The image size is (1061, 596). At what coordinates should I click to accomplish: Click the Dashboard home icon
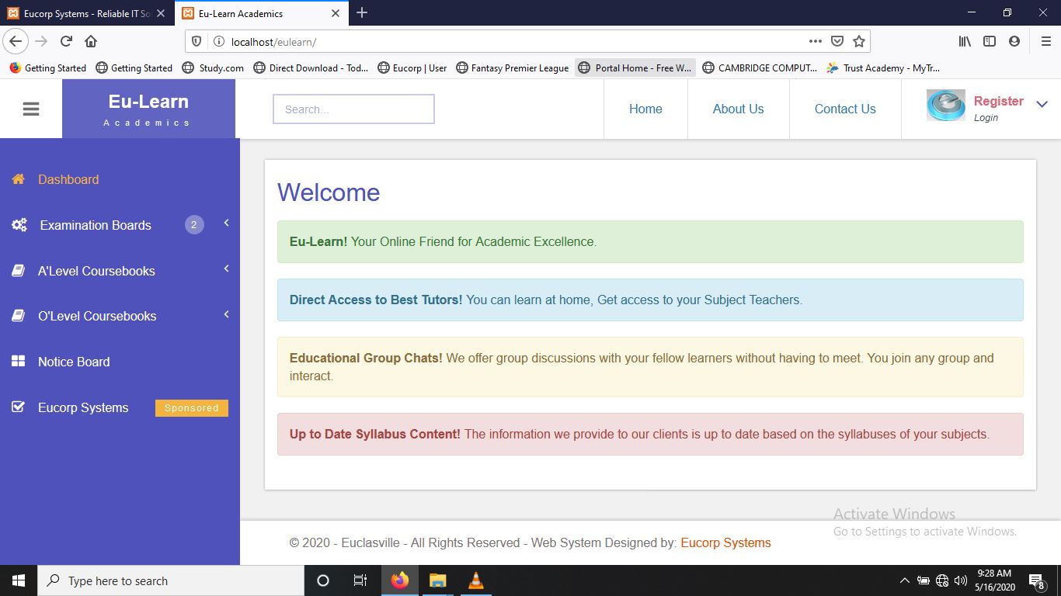[19, 179]
